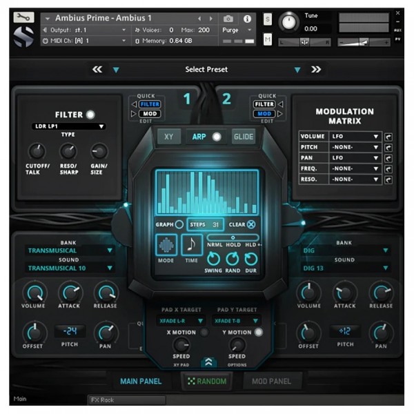Click the camera snapshot icon

228,19
